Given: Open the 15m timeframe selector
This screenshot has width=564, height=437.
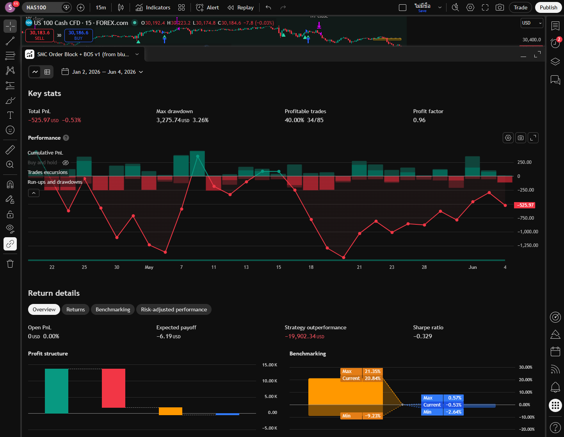Looking at the screenshot, I should point(101,7).
